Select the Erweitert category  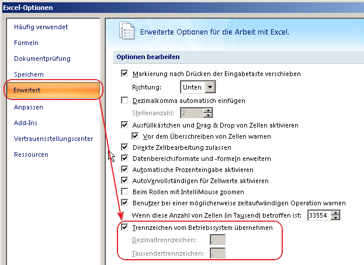tap(53, 90)
